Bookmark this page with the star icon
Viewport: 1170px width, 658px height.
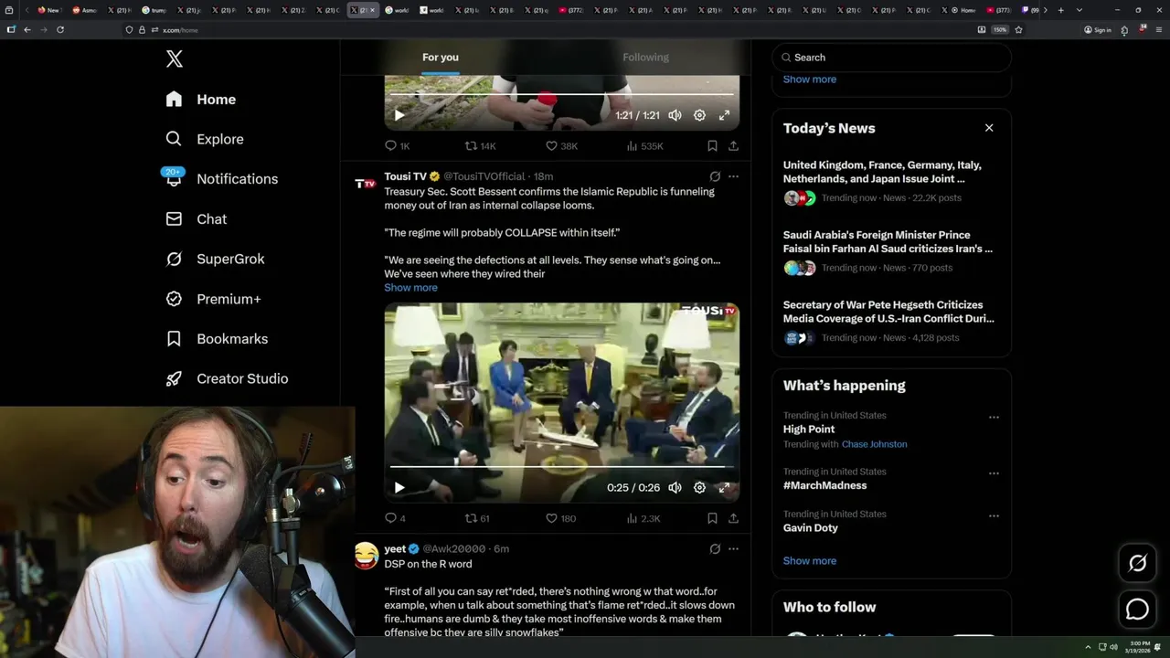[x=1018, y=30]
